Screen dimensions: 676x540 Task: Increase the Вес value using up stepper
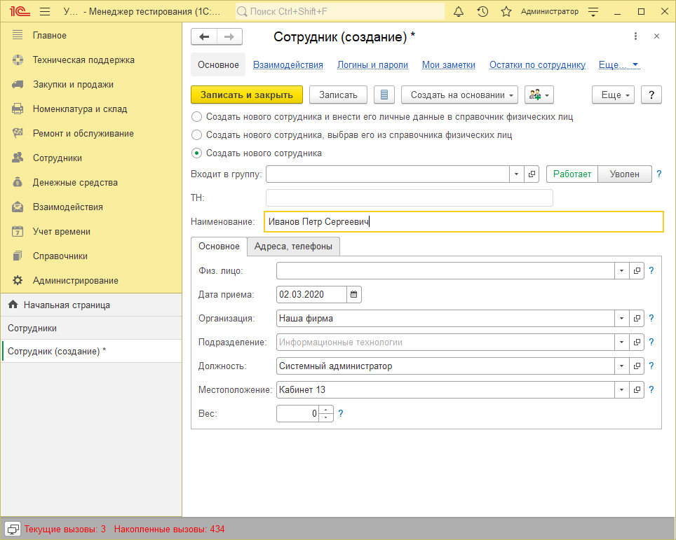click(x=326, y=410)
